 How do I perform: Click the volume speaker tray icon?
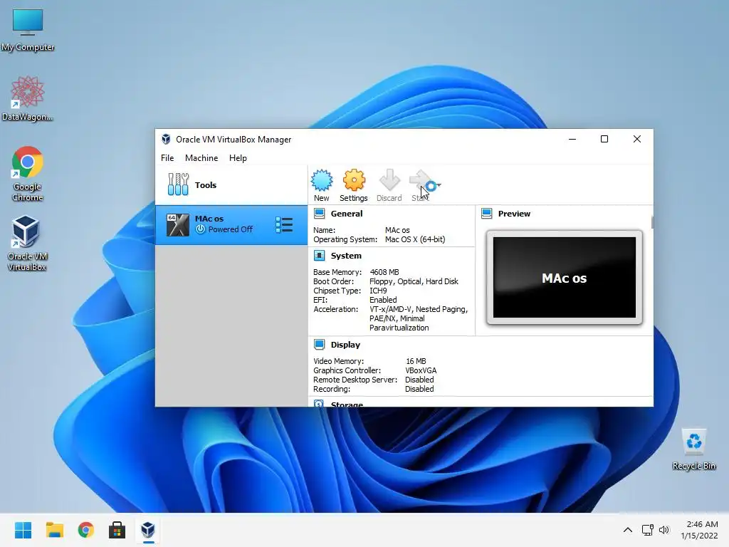664,530
